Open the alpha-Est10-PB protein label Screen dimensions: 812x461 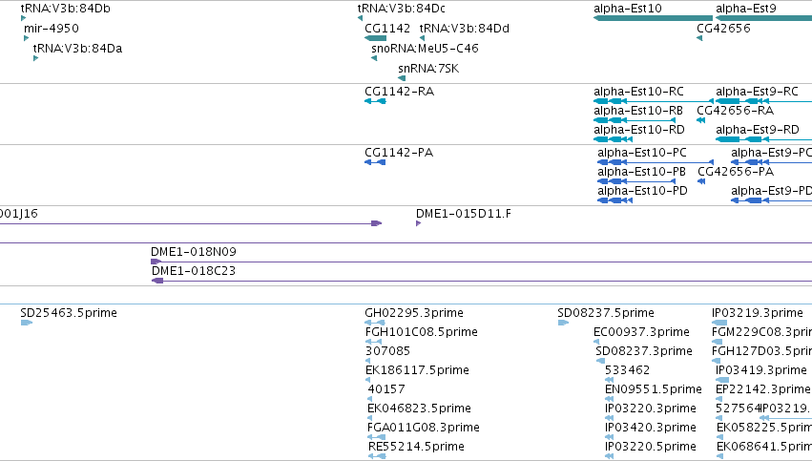point(641,172)
